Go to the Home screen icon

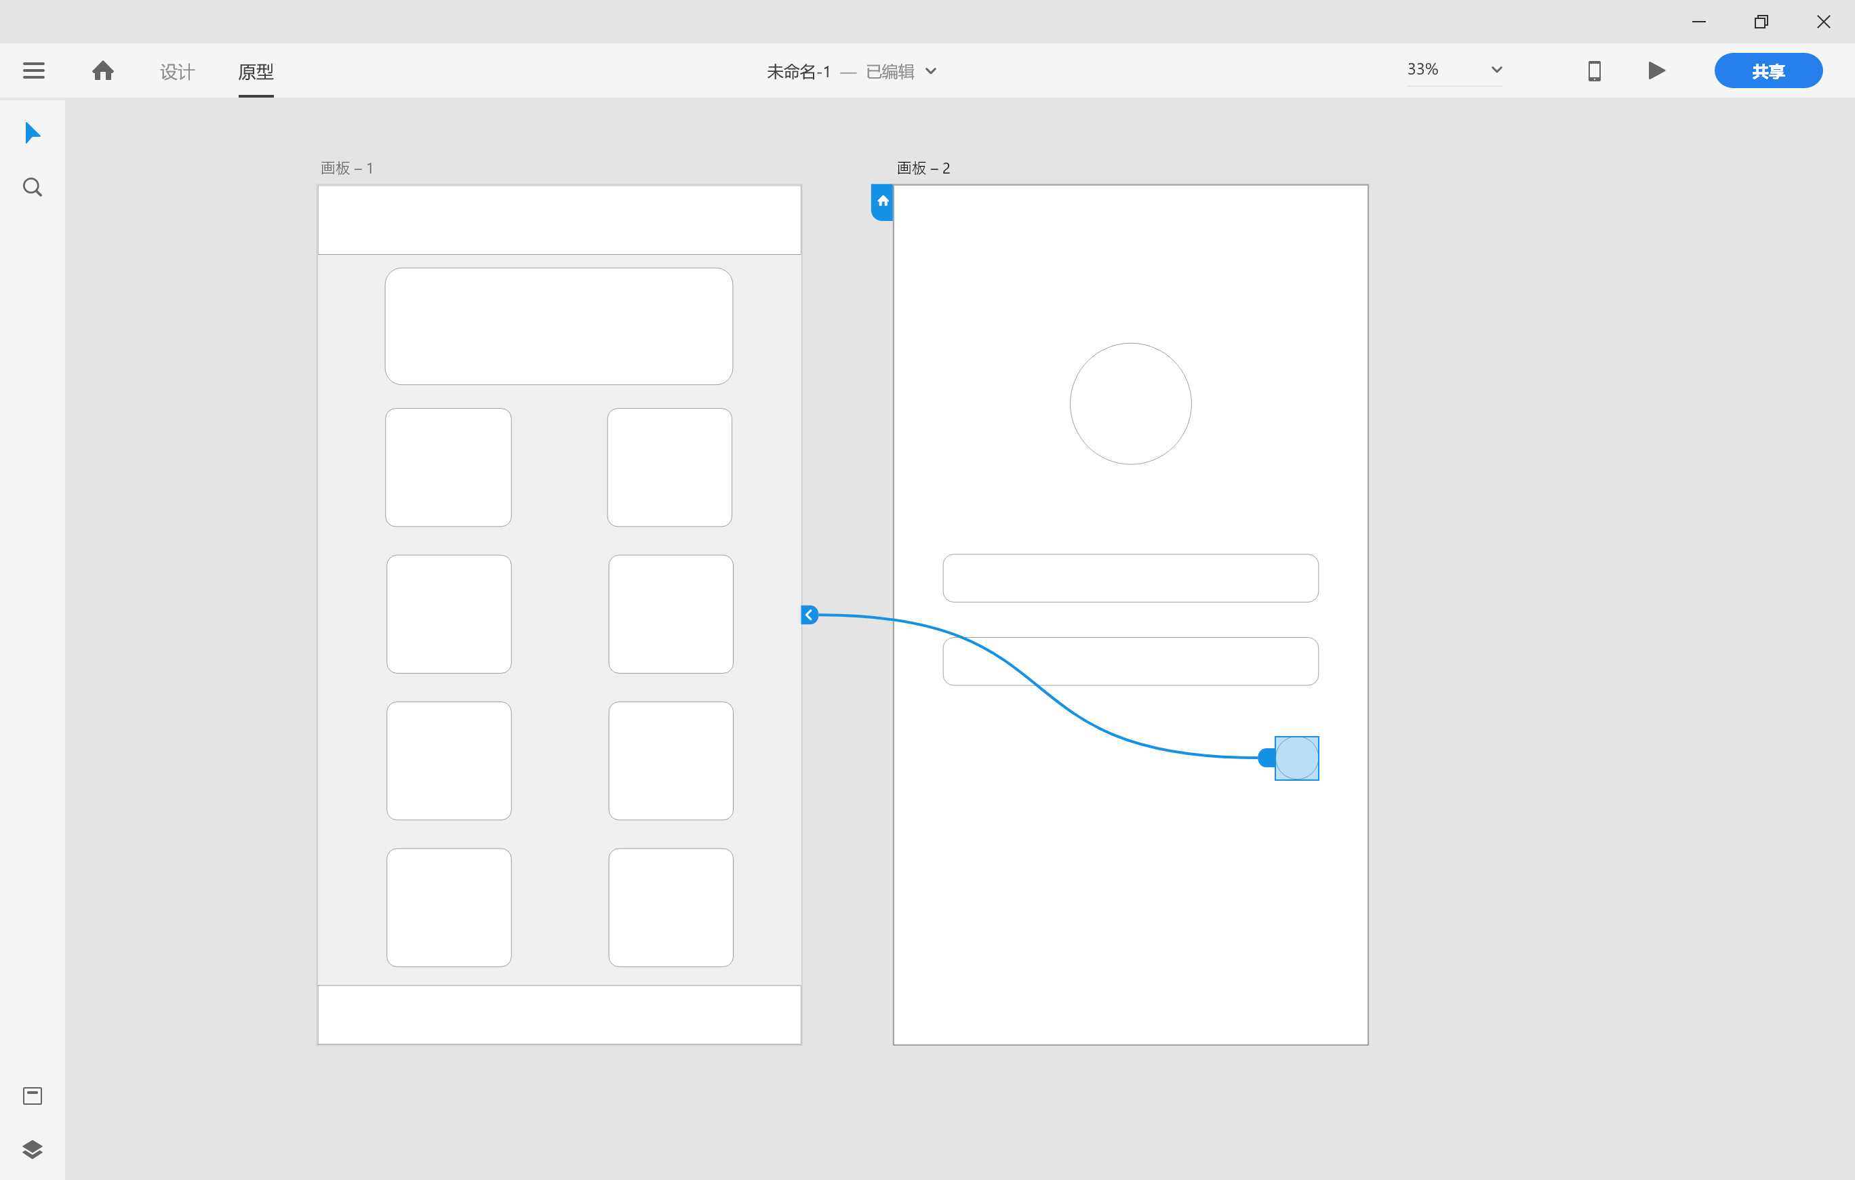(102, 71)
